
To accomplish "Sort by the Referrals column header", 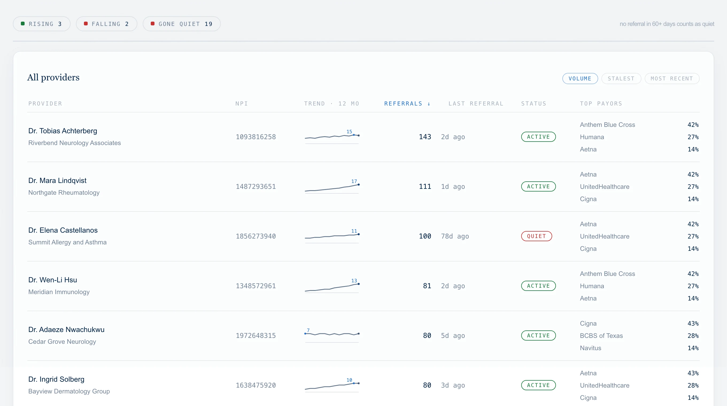I will (407, 104).
